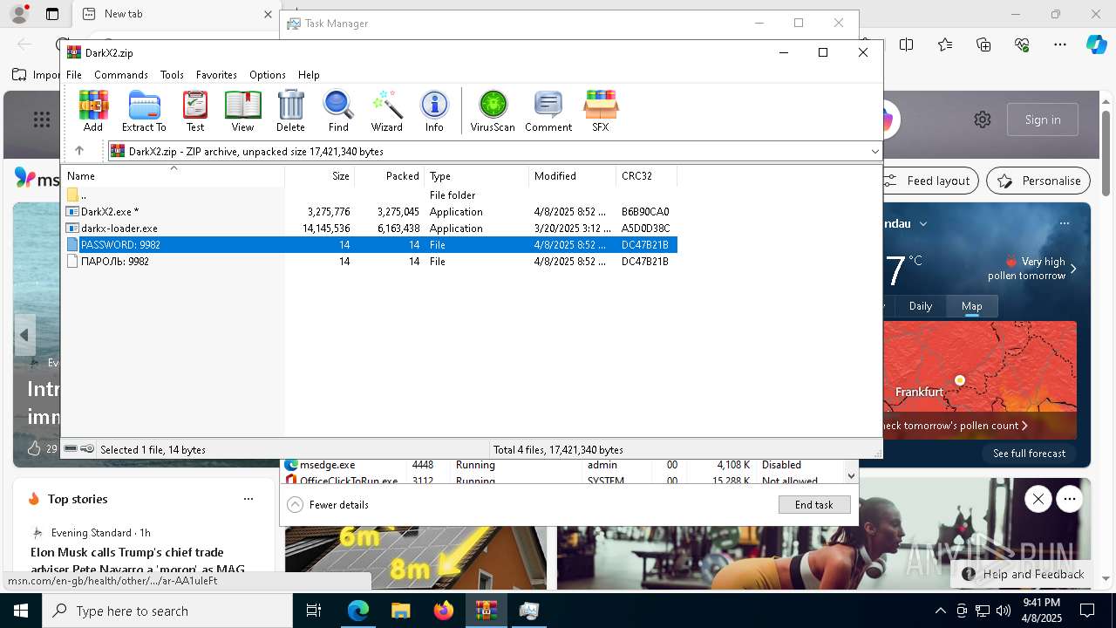Click the drive icon in WinRAR status bar
The image size is (1116, 628).
coord(71,449)
